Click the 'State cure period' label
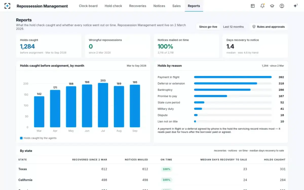Screen dimensions: 304x190 click(169, 102)
